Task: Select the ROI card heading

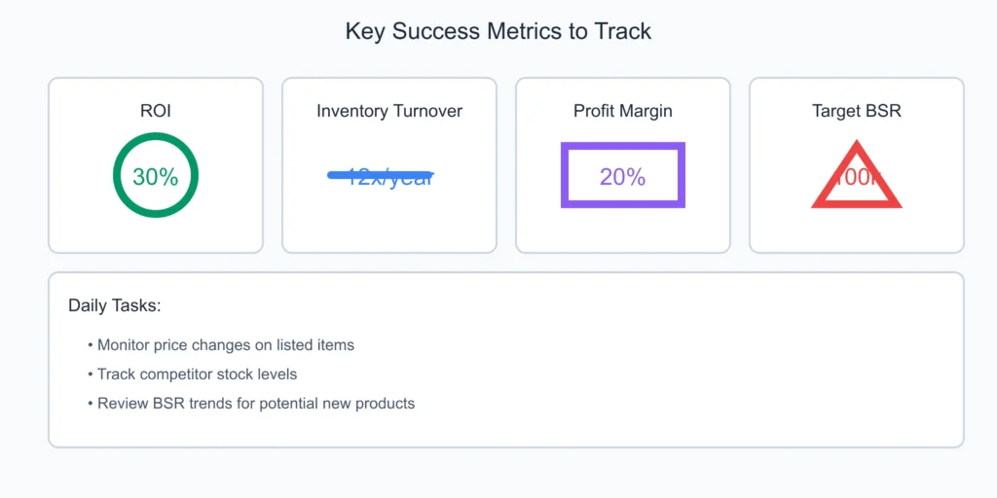Action: click(x=156, y=111)
